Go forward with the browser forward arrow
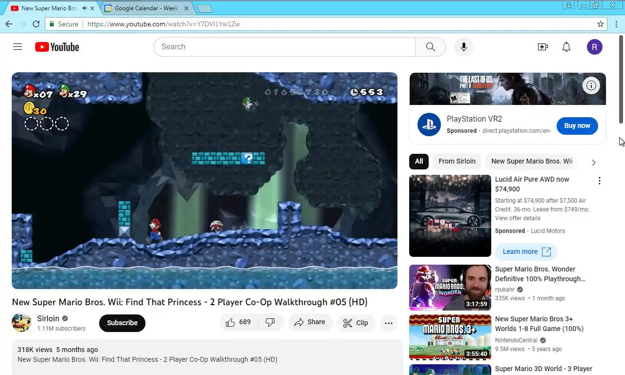 [x=22, y=24]
